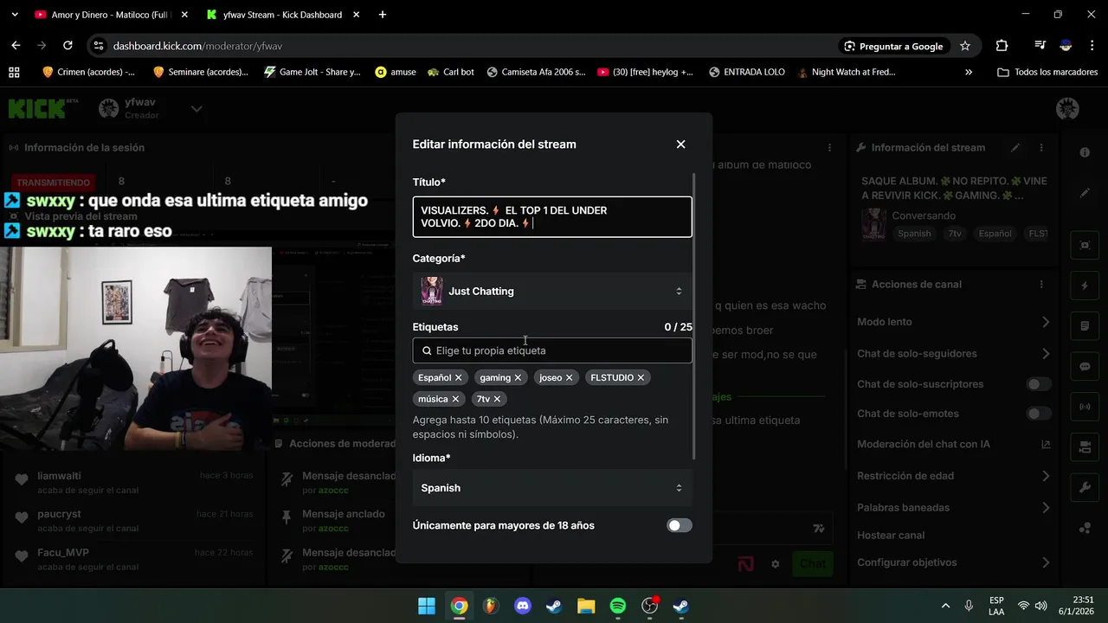
Task: Bookmark this page with star icon
Action: coord(965,46)
